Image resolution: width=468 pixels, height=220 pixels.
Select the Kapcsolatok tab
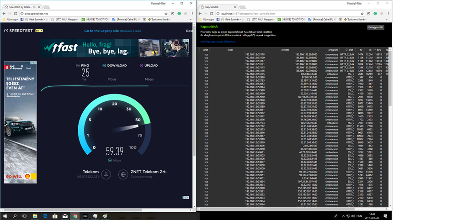tap(218, 6)
